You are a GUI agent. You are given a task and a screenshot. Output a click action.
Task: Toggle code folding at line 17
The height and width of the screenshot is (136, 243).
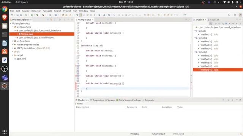80,33
